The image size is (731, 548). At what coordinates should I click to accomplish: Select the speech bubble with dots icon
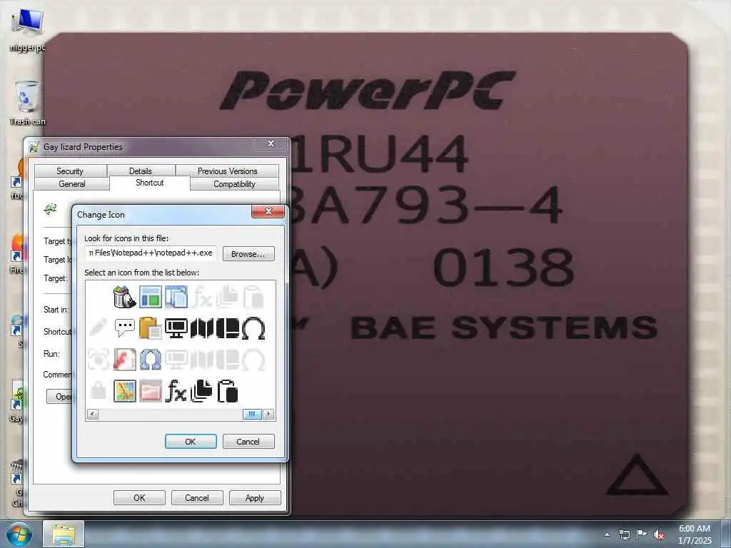pos(124,328)
